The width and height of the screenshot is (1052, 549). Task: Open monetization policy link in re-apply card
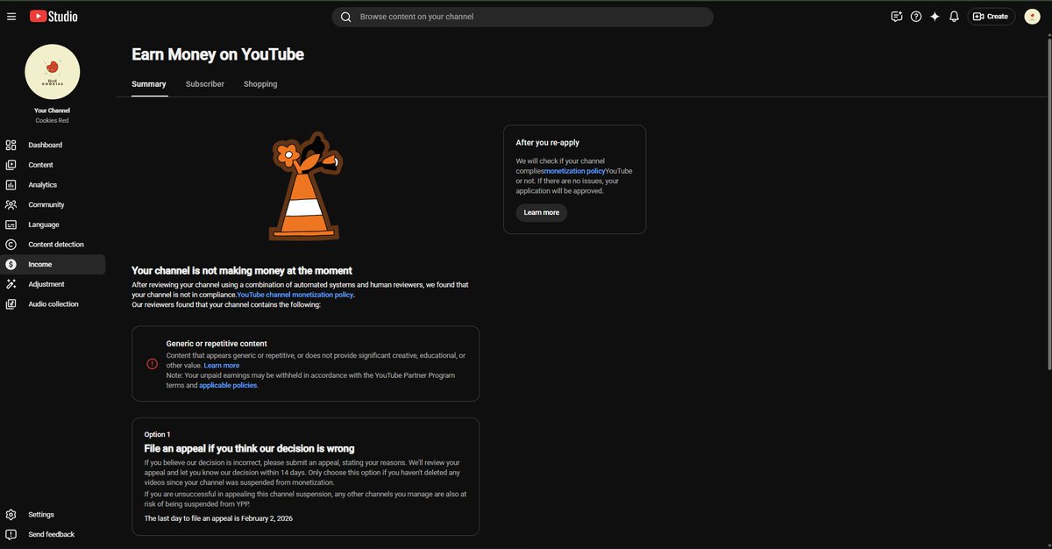tap(574, 171)
